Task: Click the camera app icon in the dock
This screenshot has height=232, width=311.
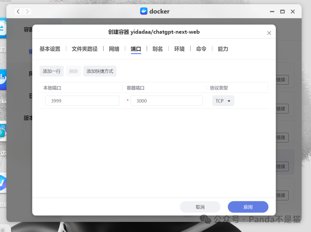Action: point(3,132)
